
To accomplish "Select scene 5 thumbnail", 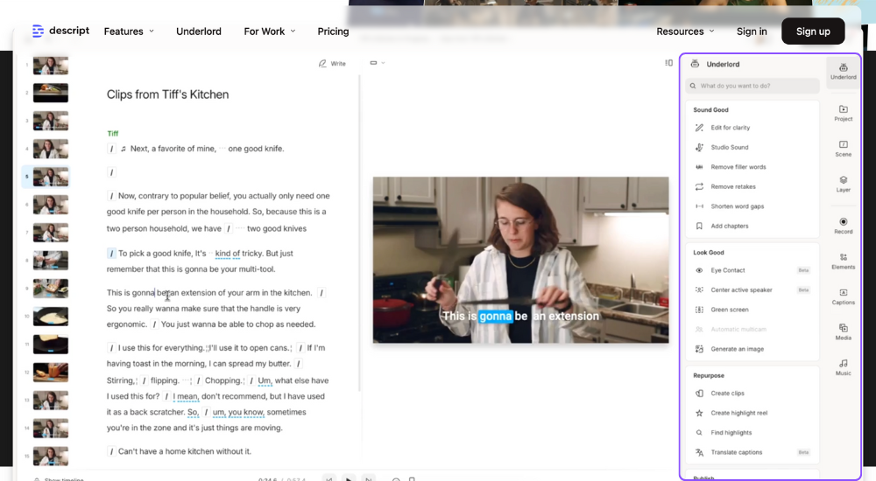I will [x=51, y=177].
